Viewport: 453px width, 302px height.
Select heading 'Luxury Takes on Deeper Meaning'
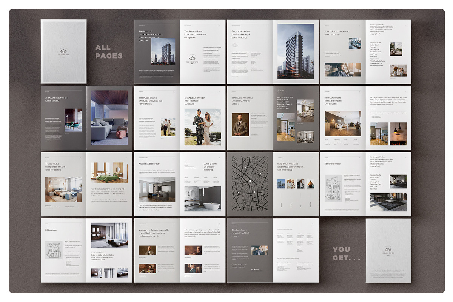(210, 167)
